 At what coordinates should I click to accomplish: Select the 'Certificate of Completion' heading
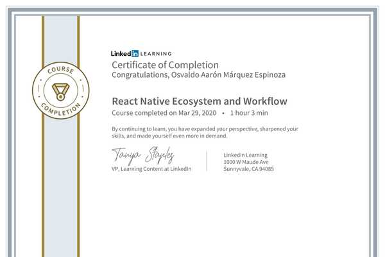(x=165, y=65)
